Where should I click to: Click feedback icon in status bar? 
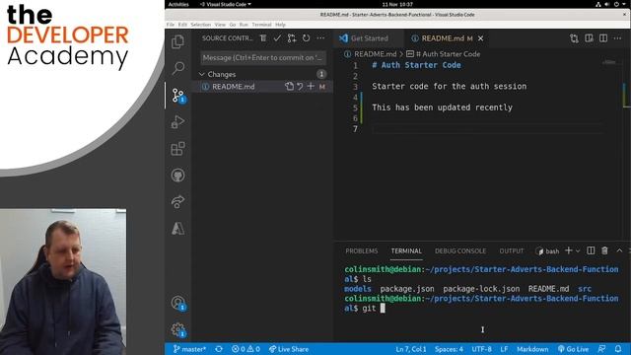click(602, 349)
